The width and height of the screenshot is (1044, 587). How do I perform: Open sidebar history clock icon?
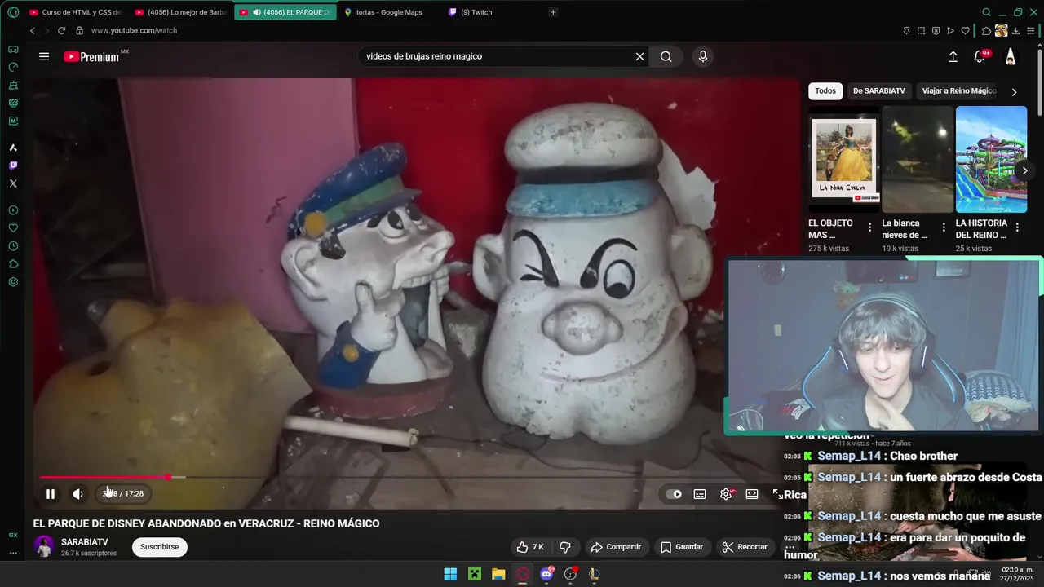pos(13,246)
